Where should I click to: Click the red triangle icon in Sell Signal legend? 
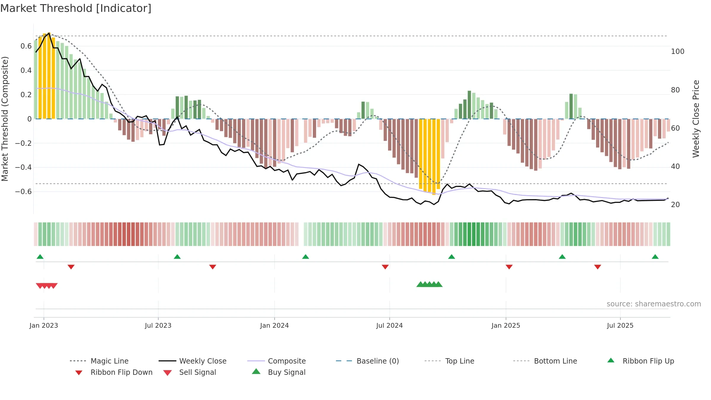tap(167, 373)
